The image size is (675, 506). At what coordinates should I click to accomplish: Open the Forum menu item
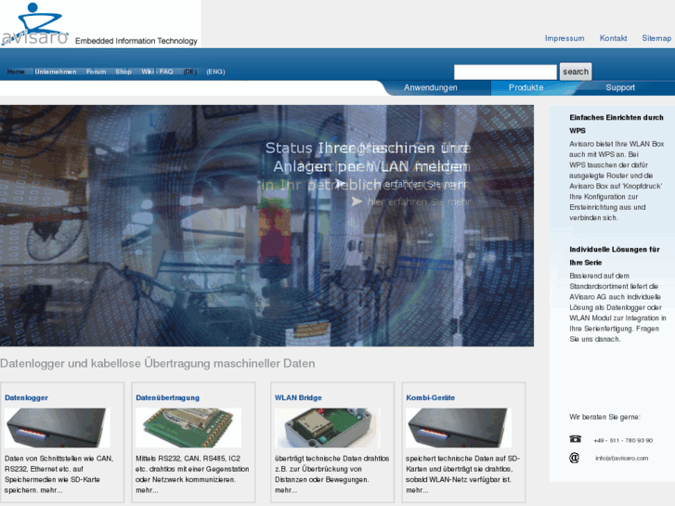(x=96, y=71)
